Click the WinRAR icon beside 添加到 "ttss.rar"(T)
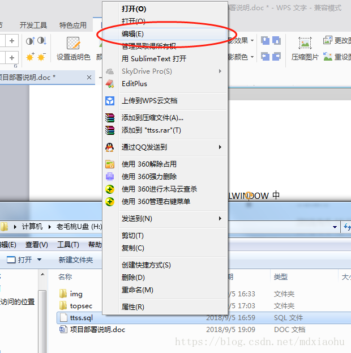Image resolution: width=351 pixels, height=353 pixels. [x=110, y=130]
